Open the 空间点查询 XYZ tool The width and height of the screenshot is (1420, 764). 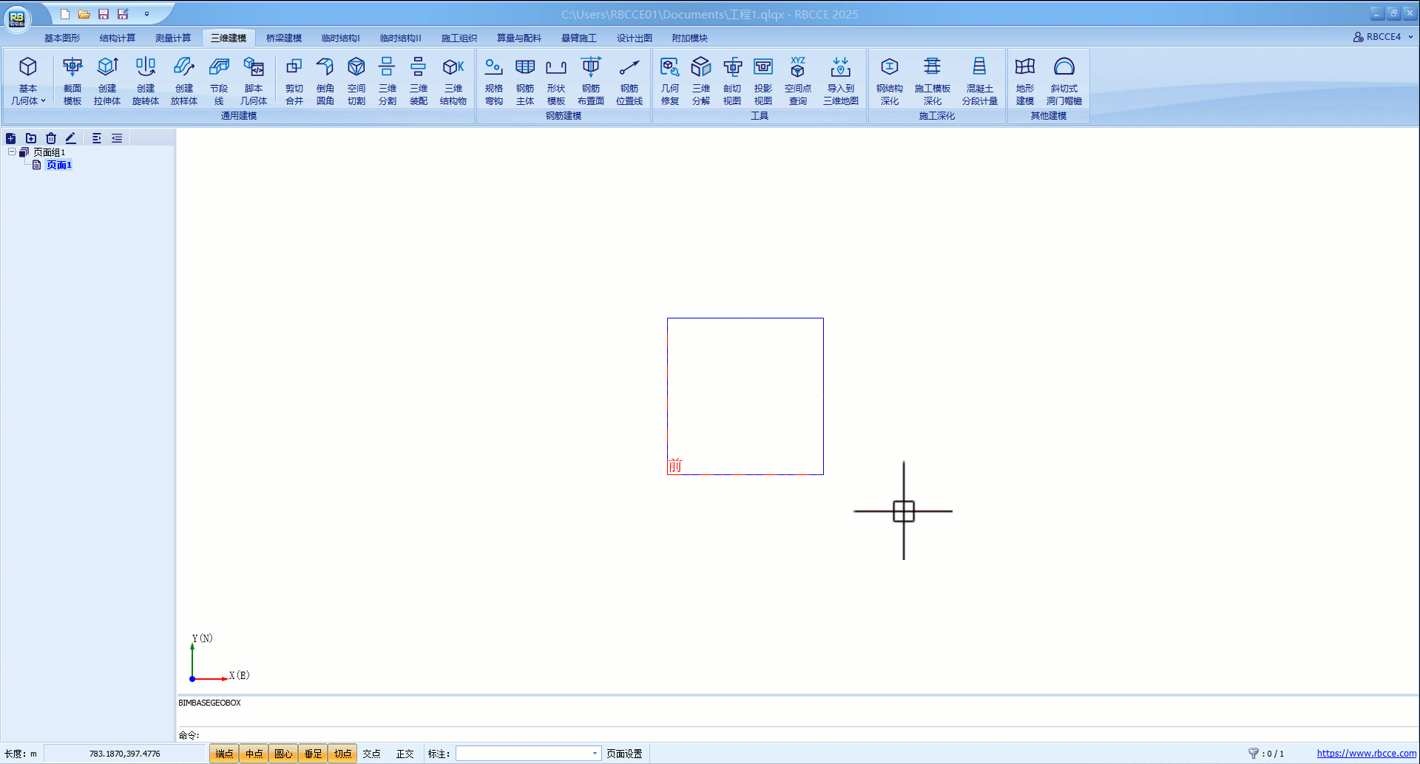(797, 81)
